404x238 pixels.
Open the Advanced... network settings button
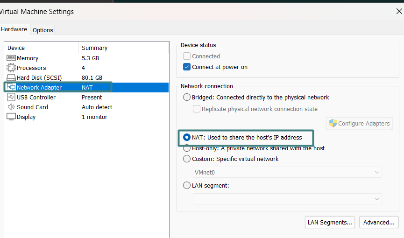[x=379, y=222]
